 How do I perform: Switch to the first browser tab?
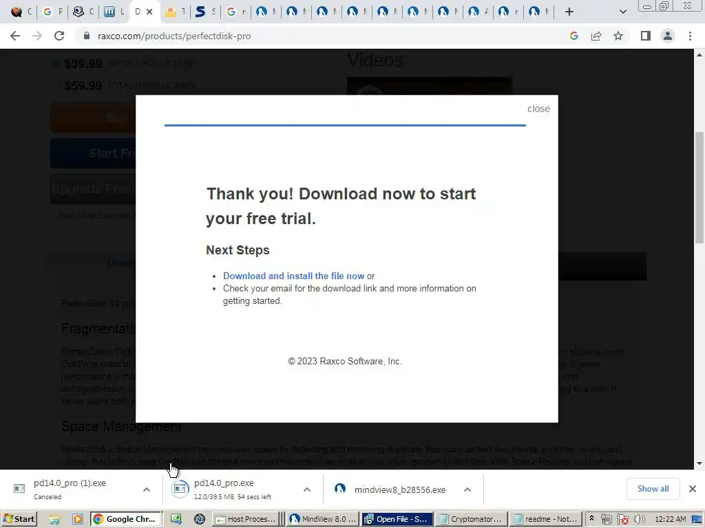point(21,12)
